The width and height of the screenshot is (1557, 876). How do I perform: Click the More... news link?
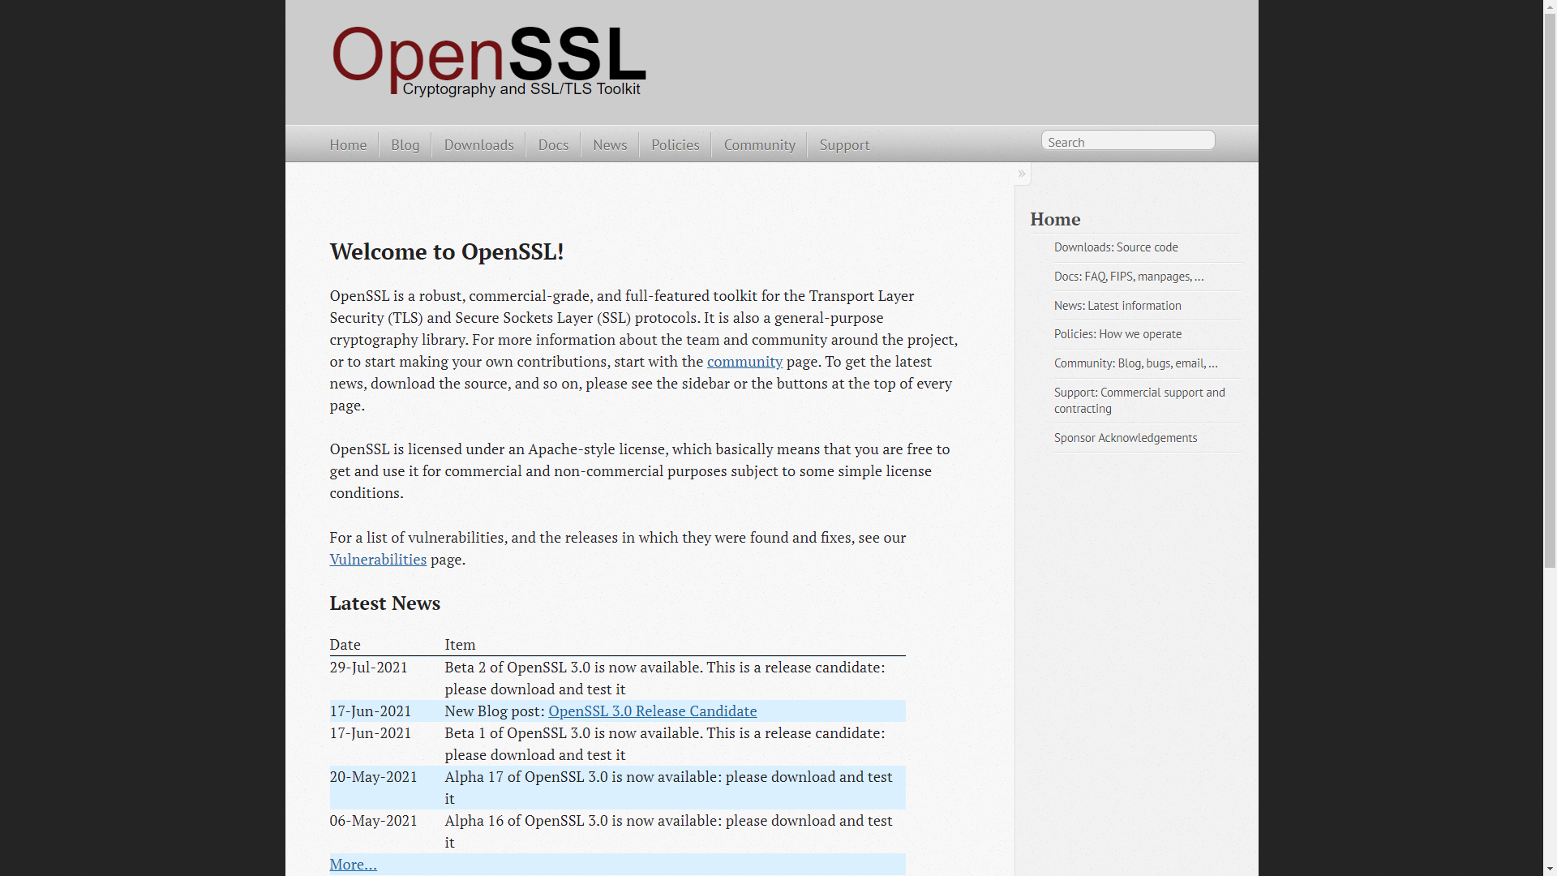pyautogui.click(x=353, y=865)
